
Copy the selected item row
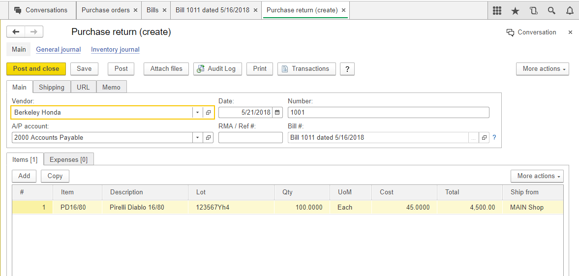[55, 176]
